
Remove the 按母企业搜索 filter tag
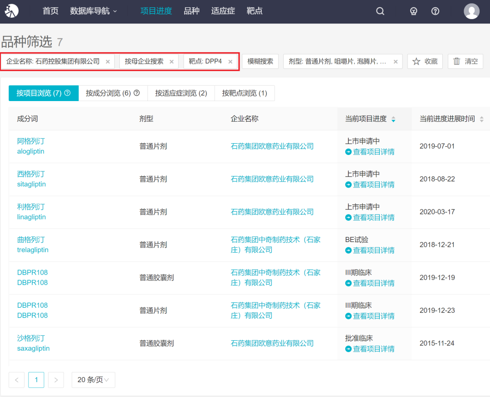coord(171,62)
